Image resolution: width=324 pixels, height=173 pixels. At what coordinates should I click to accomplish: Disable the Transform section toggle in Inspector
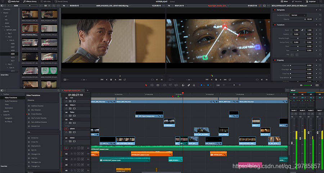coord(275,25)
